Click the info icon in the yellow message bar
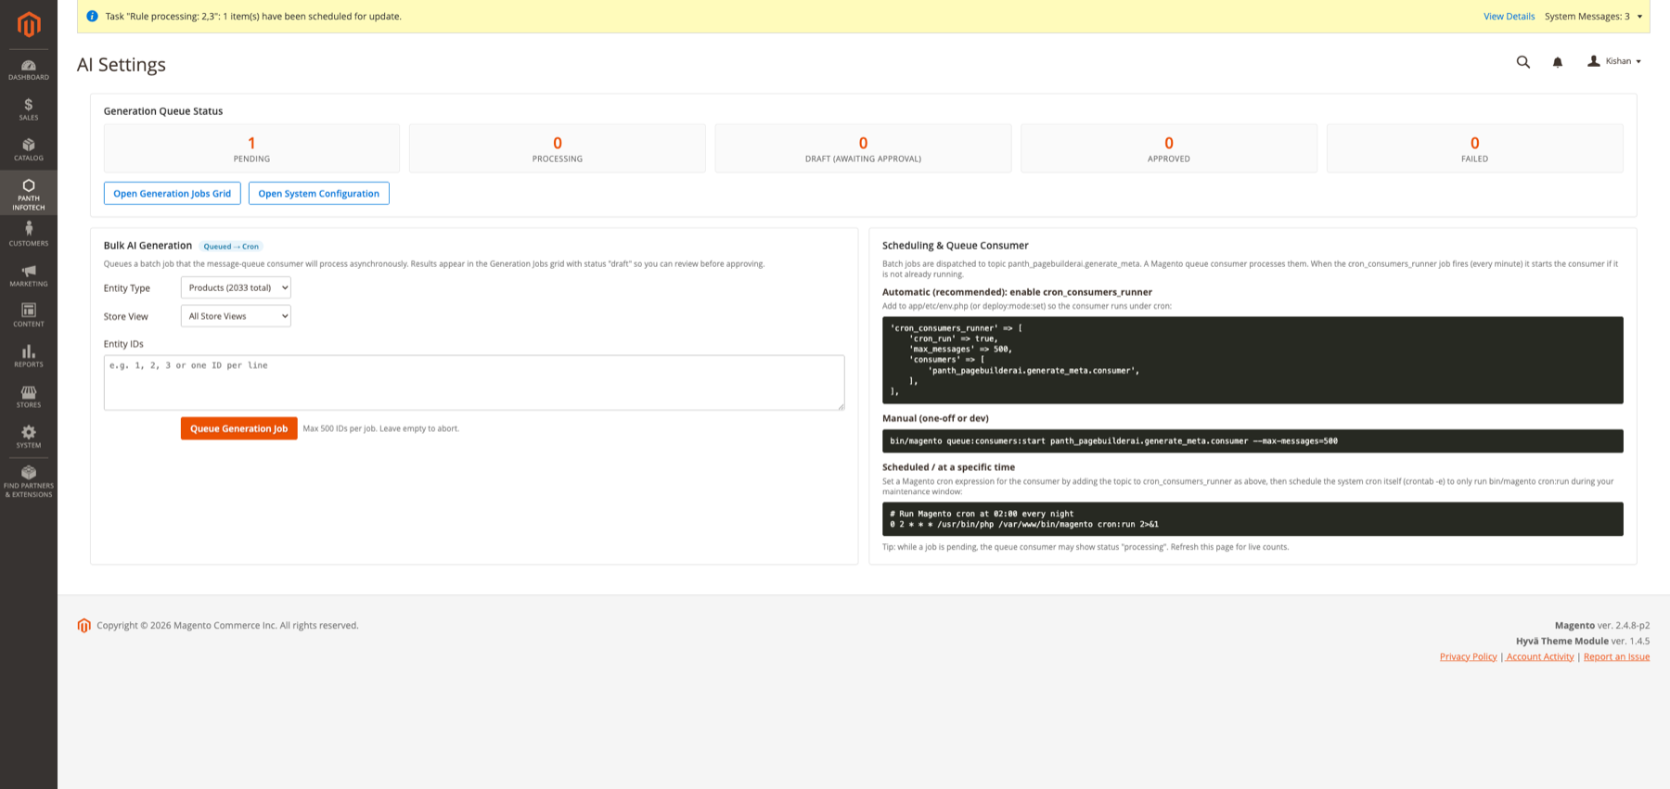 coord(92,16)
